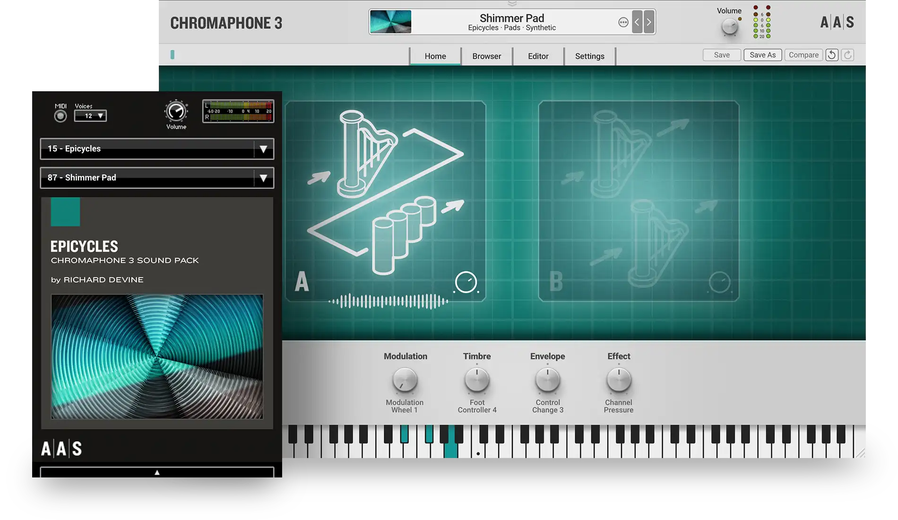Image resolution: width=898 pixels, height=520 pixels.
Task: Open the Editor tab
Action: [x=538, y=56]
